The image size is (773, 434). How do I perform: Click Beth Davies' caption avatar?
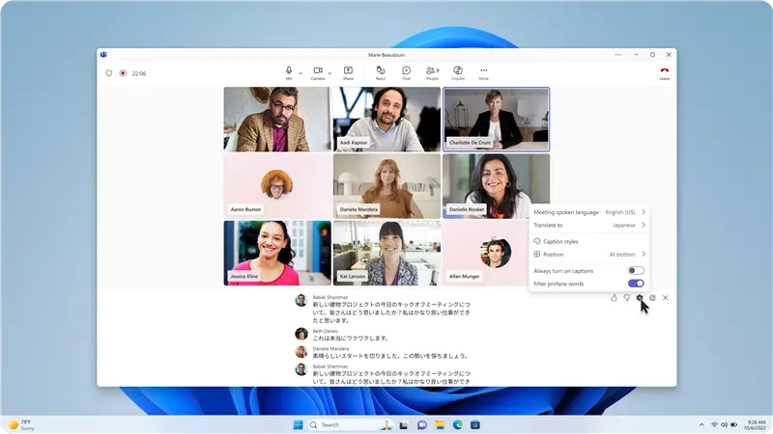301,334
